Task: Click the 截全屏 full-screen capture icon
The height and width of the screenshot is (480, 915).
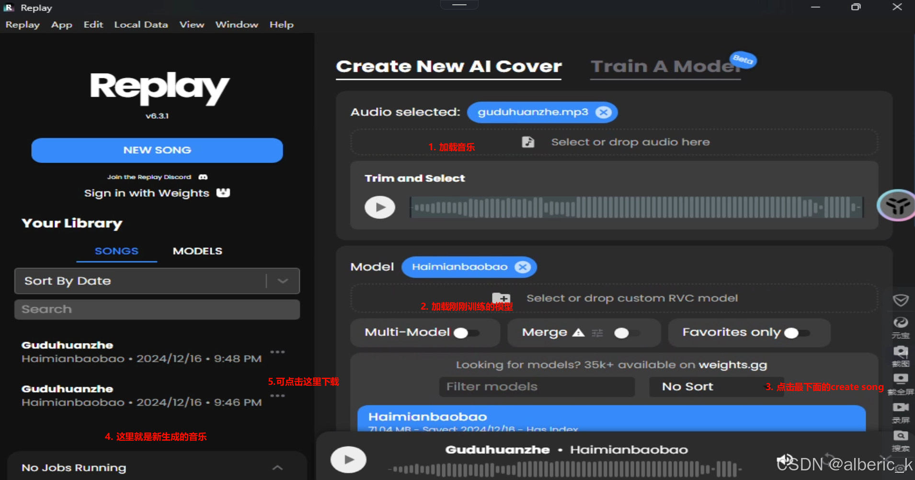Action: (x=901, y=384)
